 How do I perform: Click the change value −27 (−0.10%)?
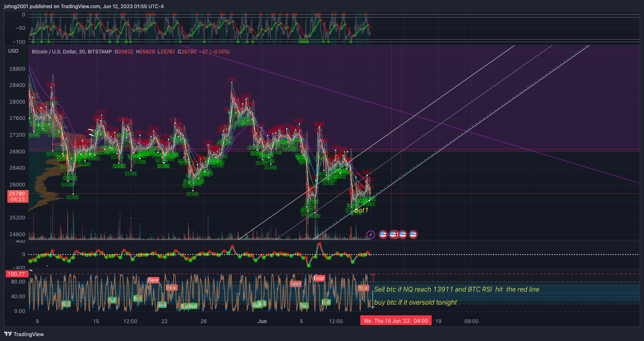pyautogui.click(x=214, y=52)
